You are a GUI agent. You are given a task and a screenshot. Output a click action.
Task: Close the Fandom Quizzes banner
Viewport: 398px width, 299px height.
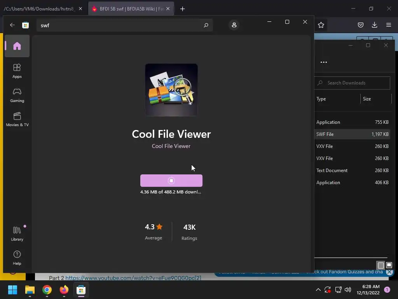coord(389,272)
